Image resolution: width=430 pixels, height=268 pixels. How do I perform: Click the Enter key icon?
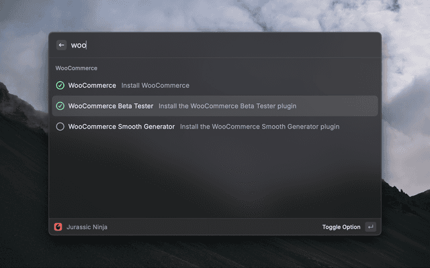tap(370, 227)
